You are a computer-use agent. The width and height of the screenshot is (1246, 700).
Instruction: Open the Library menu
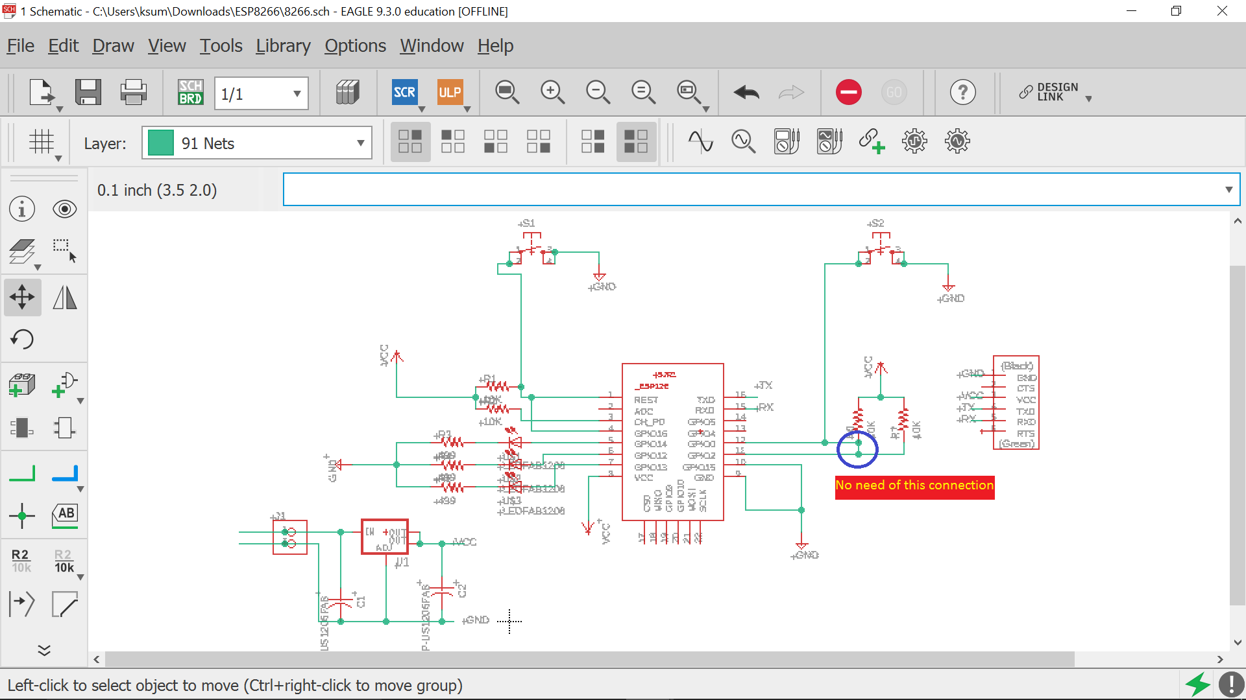click(283, 46)
